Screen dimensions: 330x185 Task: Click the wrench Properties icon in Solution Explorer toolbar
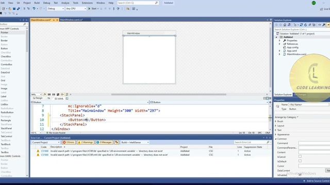tap(324, 25)
